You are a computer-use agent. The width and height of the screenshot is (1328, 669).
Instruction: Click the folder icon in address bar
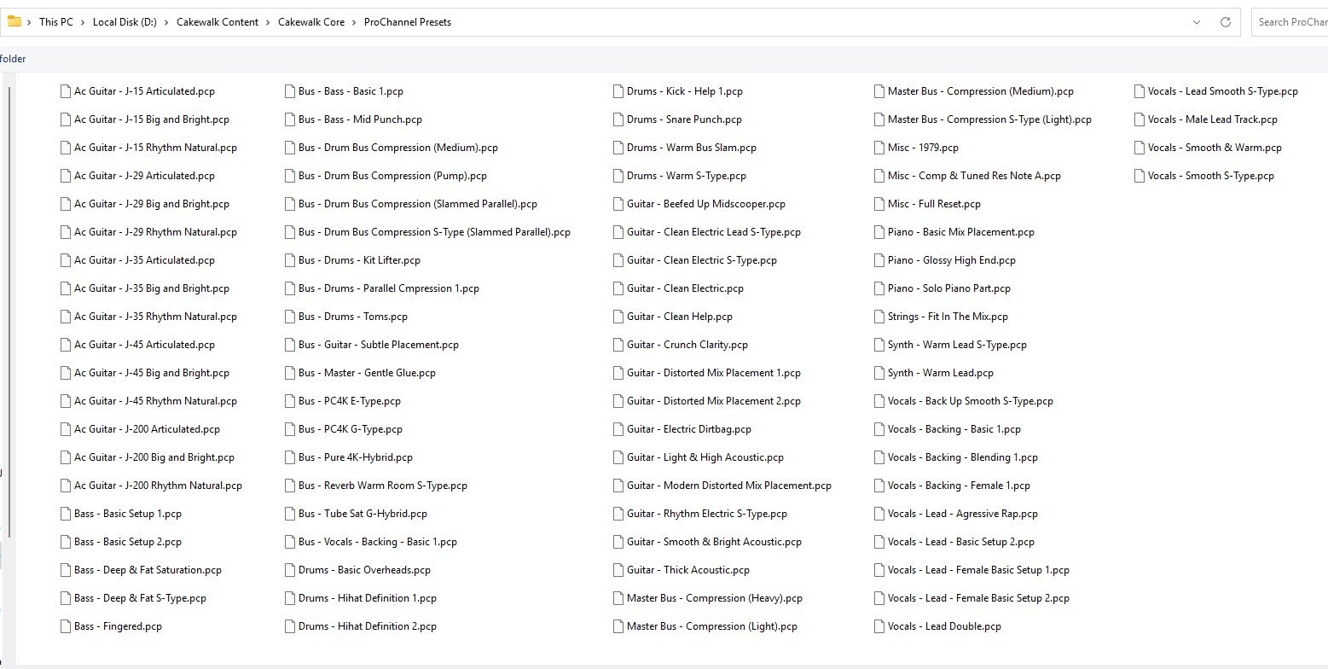(14, 22)
